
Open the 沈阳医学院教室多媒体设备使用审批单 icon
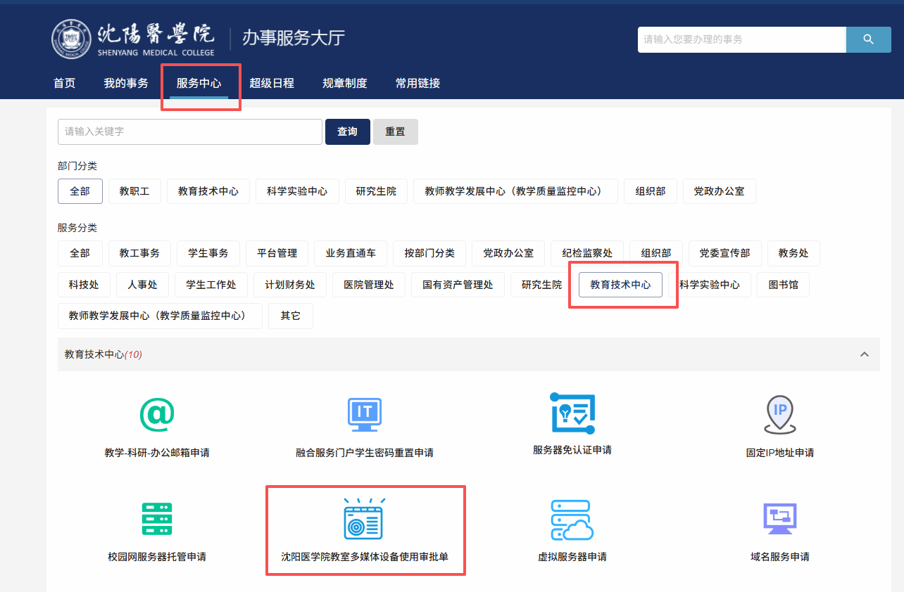[x=364, y=518]
